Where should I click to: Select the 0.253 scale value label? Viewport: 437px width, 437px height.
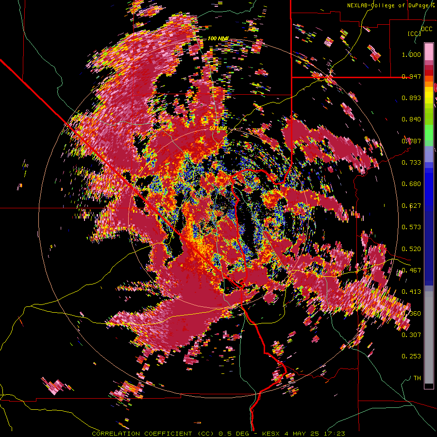(411, 356)
